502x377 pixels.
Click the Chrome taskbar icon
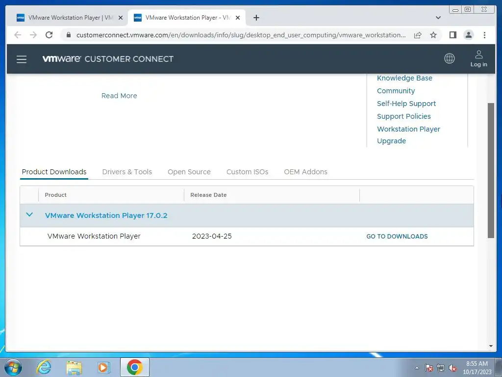click(134, 367)
